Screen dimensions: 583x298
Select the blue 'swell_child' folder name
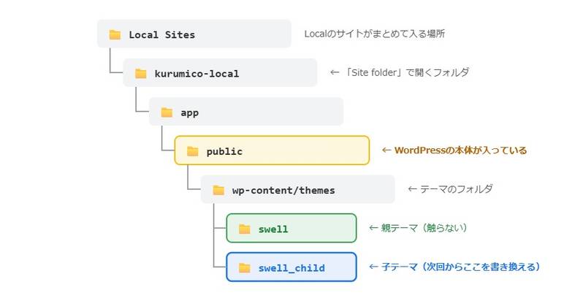(291, 268)
